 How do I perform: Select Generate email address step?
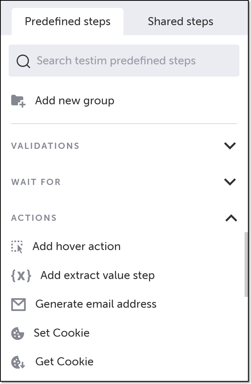[96, 304]
